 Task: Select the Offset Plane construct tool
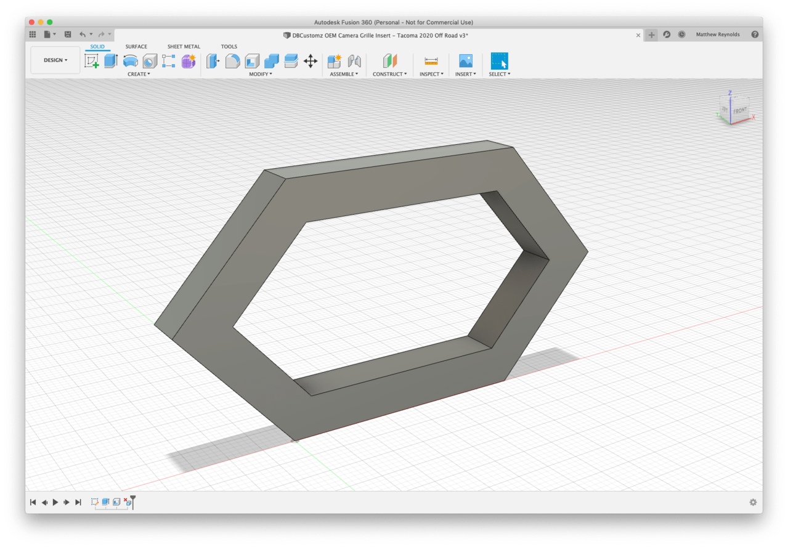click(390, 61)
